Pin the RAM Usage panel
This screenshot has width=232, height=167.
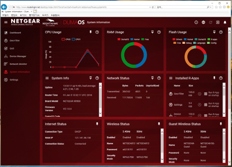(153, 32)
